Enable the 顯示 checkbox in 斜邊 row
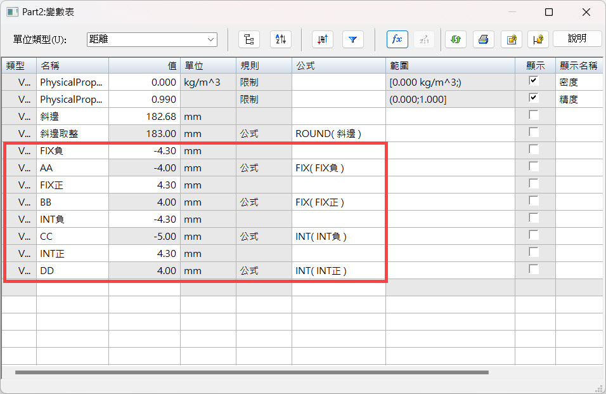This screenshot has width=606, height=394. pyautogui.click(x=534, y=115)
